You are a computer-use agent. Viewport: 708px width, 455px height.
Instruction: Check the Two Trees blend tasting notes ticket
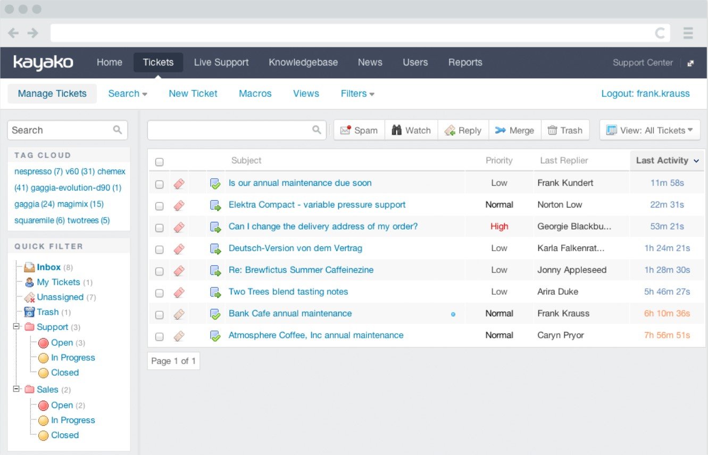coord(159,293)
